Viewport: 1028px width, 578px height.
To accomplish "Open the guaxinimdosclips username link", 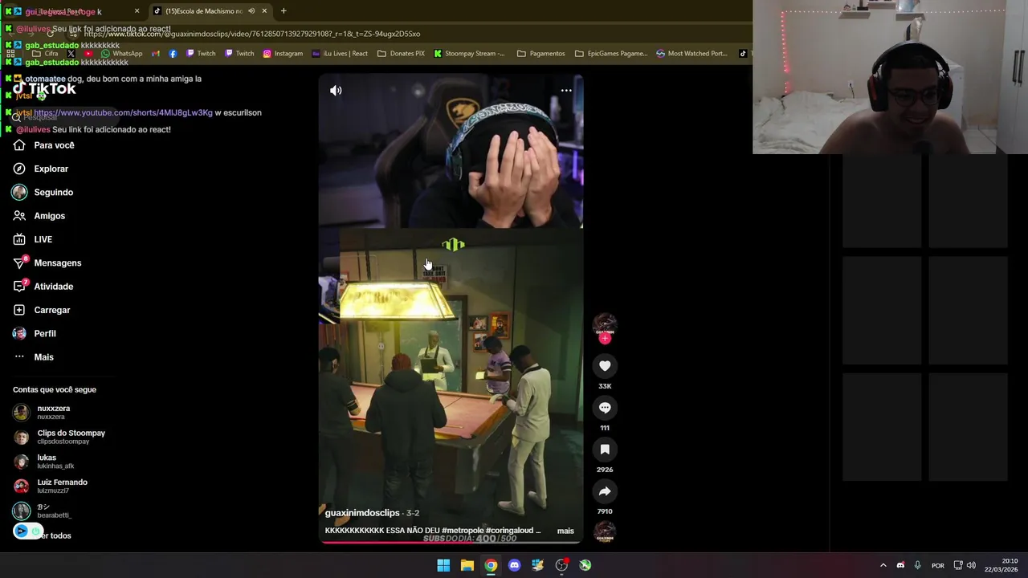I will tap(362, 513).
